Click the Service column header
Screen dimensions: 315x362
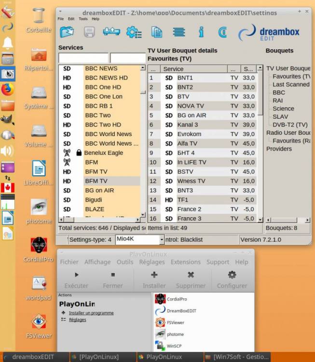click(x=194, y=69)
